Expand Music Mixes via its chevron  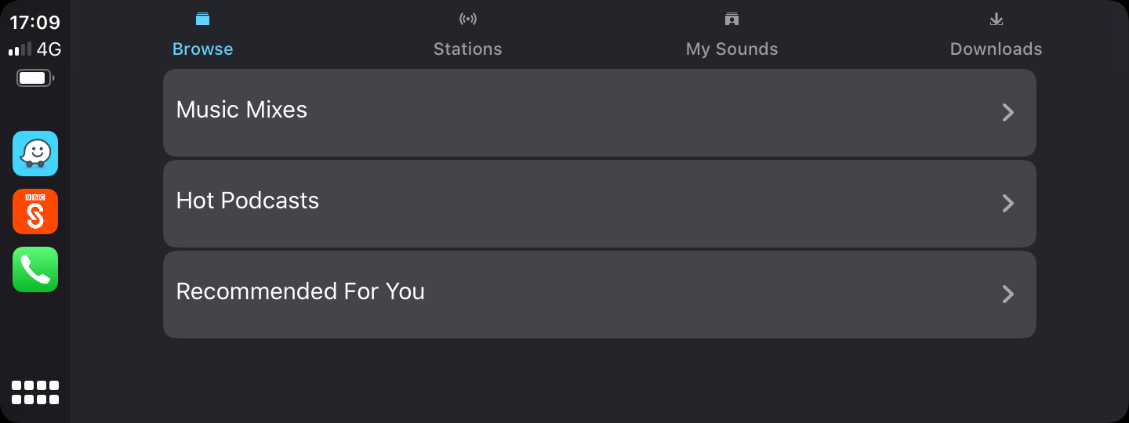point(1008,113)
